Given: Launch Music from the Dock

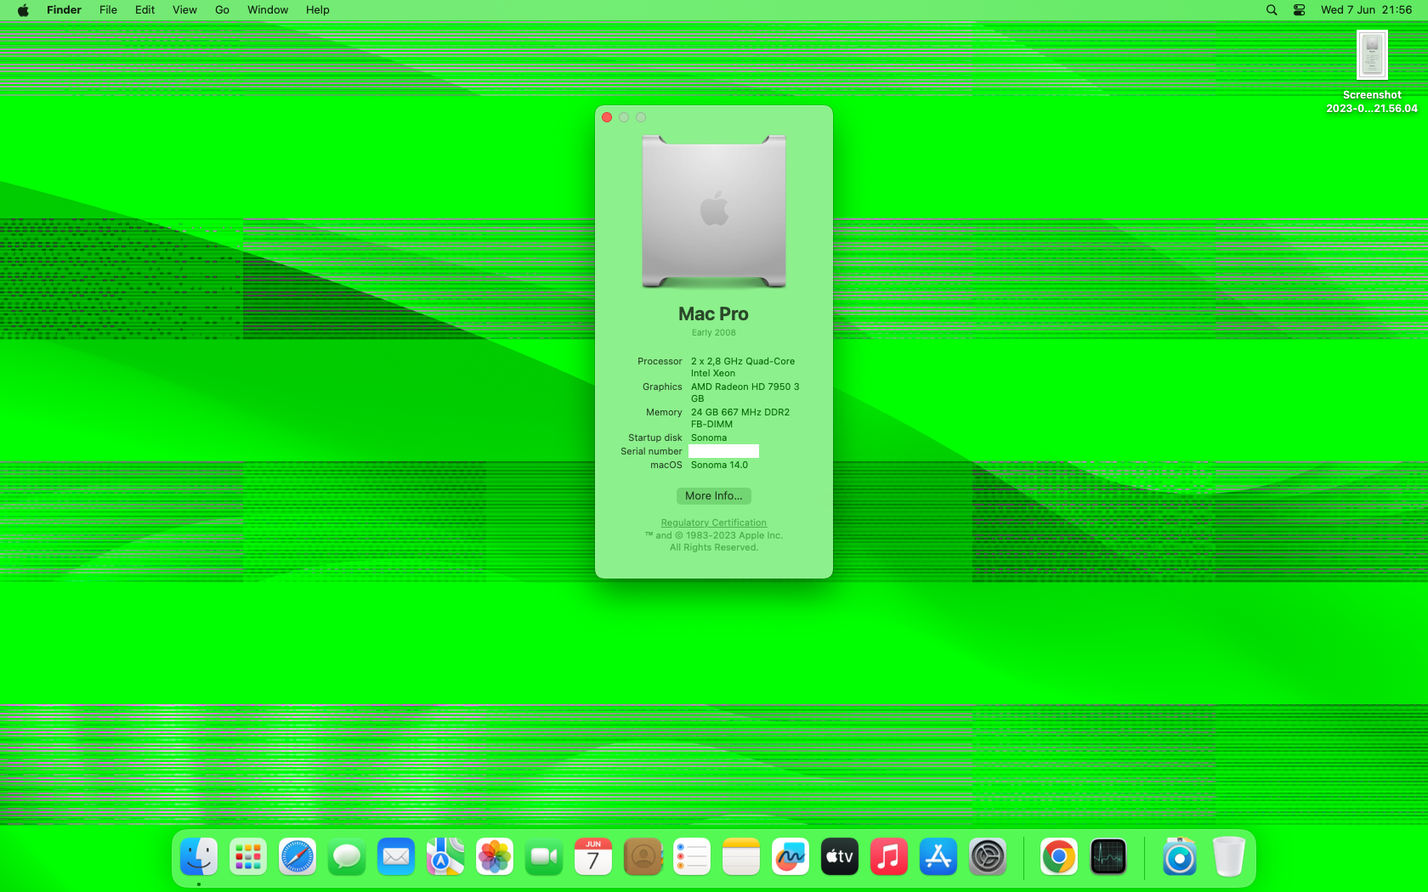Looking at the screenshot, I should click(889, 856).
